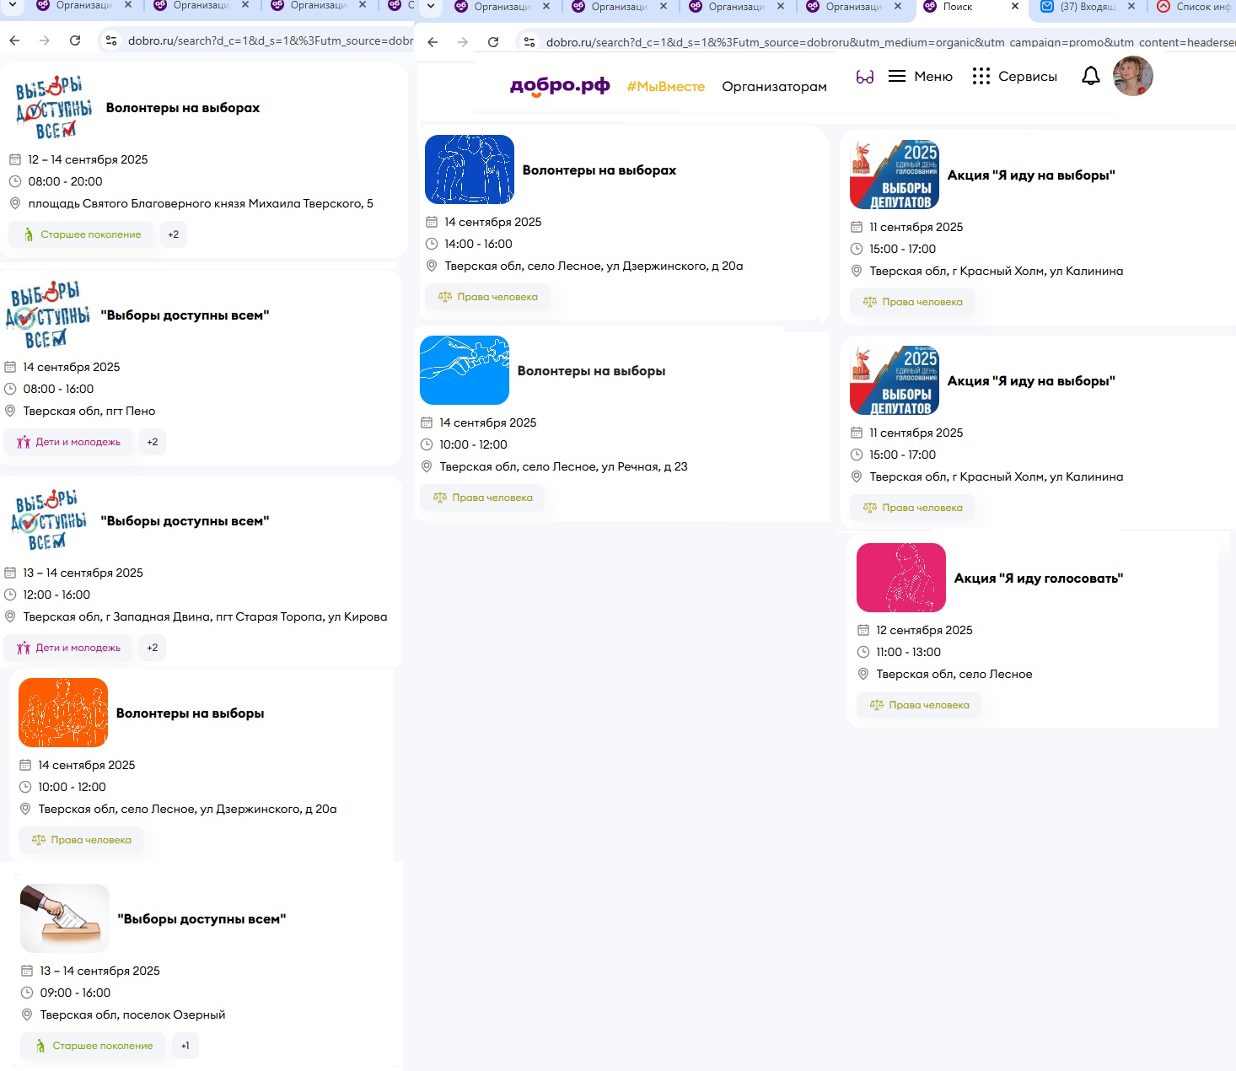The width and height of the screenshot is (1236, 1071).
Task: Expand +2 tags on площадь Михаила Тверского card
Action: click(x=174, y=234)
